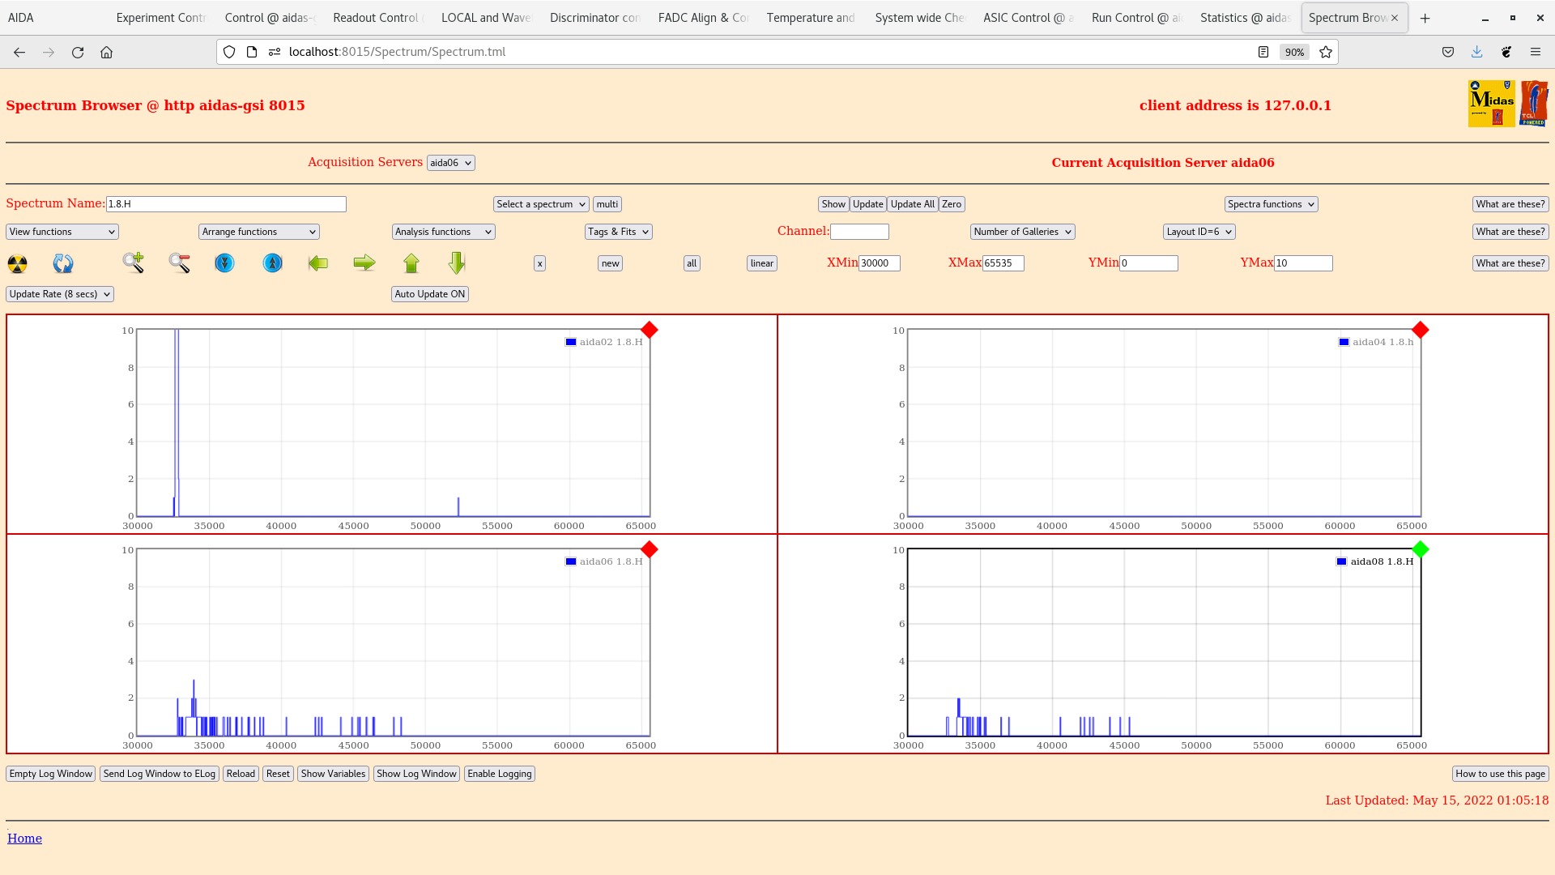
Task: Click the XMin input field
Action: click(x=879, y=263)
